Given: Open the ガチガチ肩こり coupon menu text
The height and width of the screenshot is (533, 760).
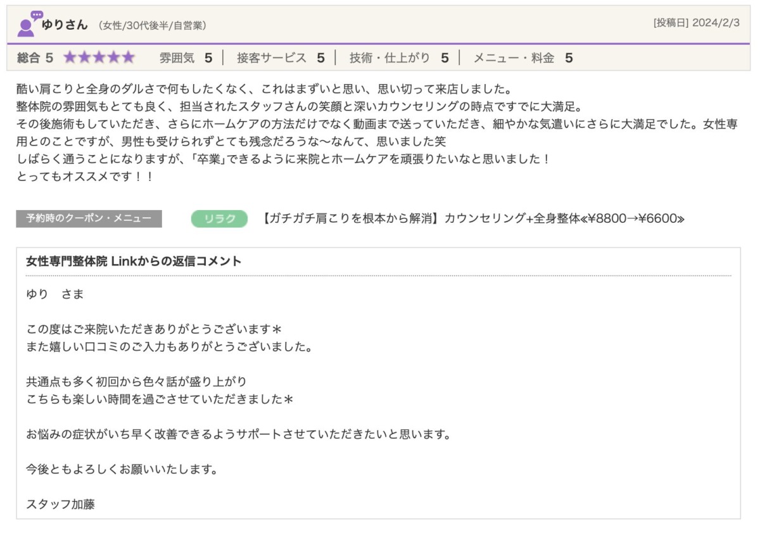Looking at the screenshot, I should pos(472,219).
